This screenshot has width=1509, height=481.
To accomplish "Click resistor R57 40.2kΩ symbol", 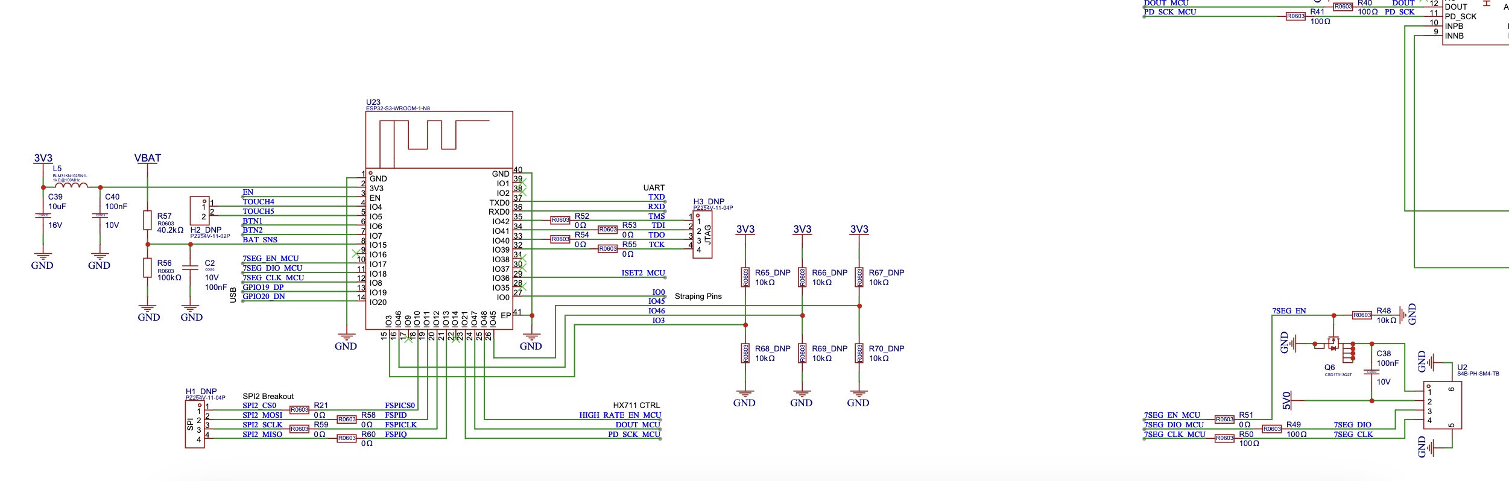I will (x=147, y=220).
